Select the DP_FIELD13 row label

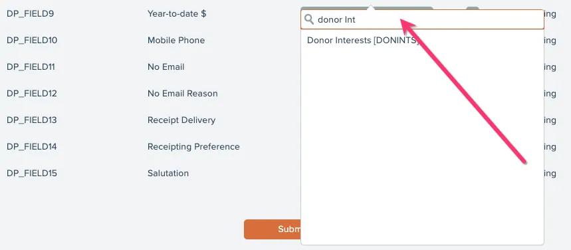(32, 120)
